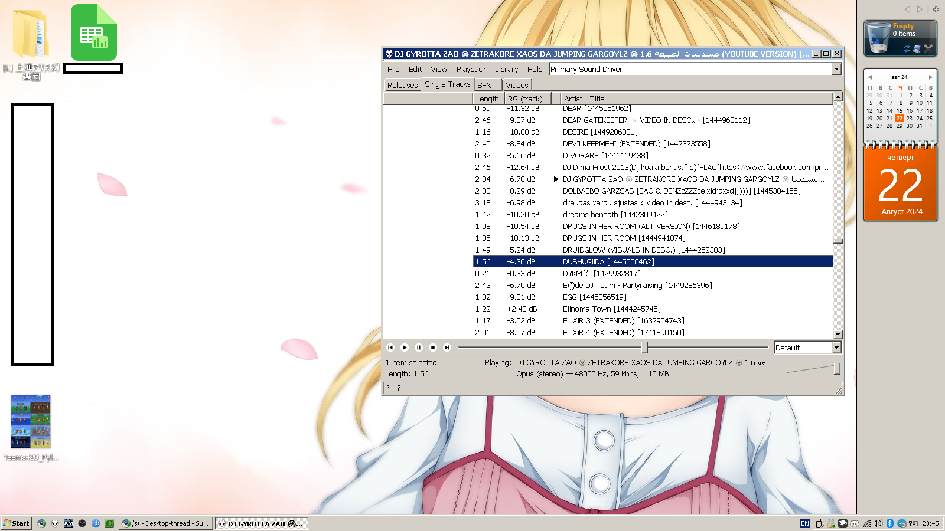Stop playback with the stop button
The image size is (945, 531).
(433, 348)
